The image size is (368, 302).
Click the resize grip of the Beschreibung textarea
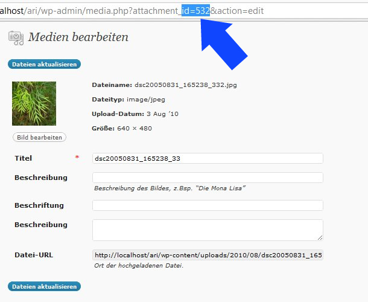pyautogui.click(x=320, y=237)
